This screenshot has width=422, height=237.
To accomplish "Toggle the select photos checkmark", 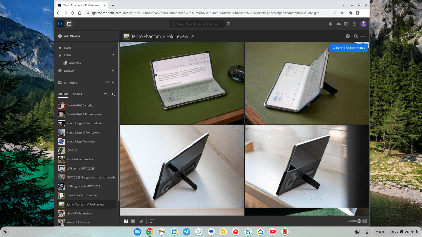I will coord(348,36).
